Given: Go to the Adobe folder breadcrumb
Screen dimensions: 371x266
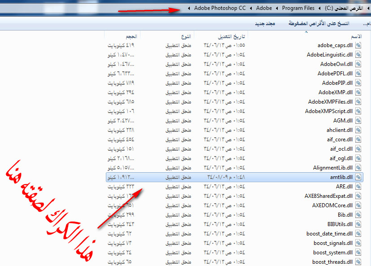Looking at the screenshot, I should tap(264, 8).
